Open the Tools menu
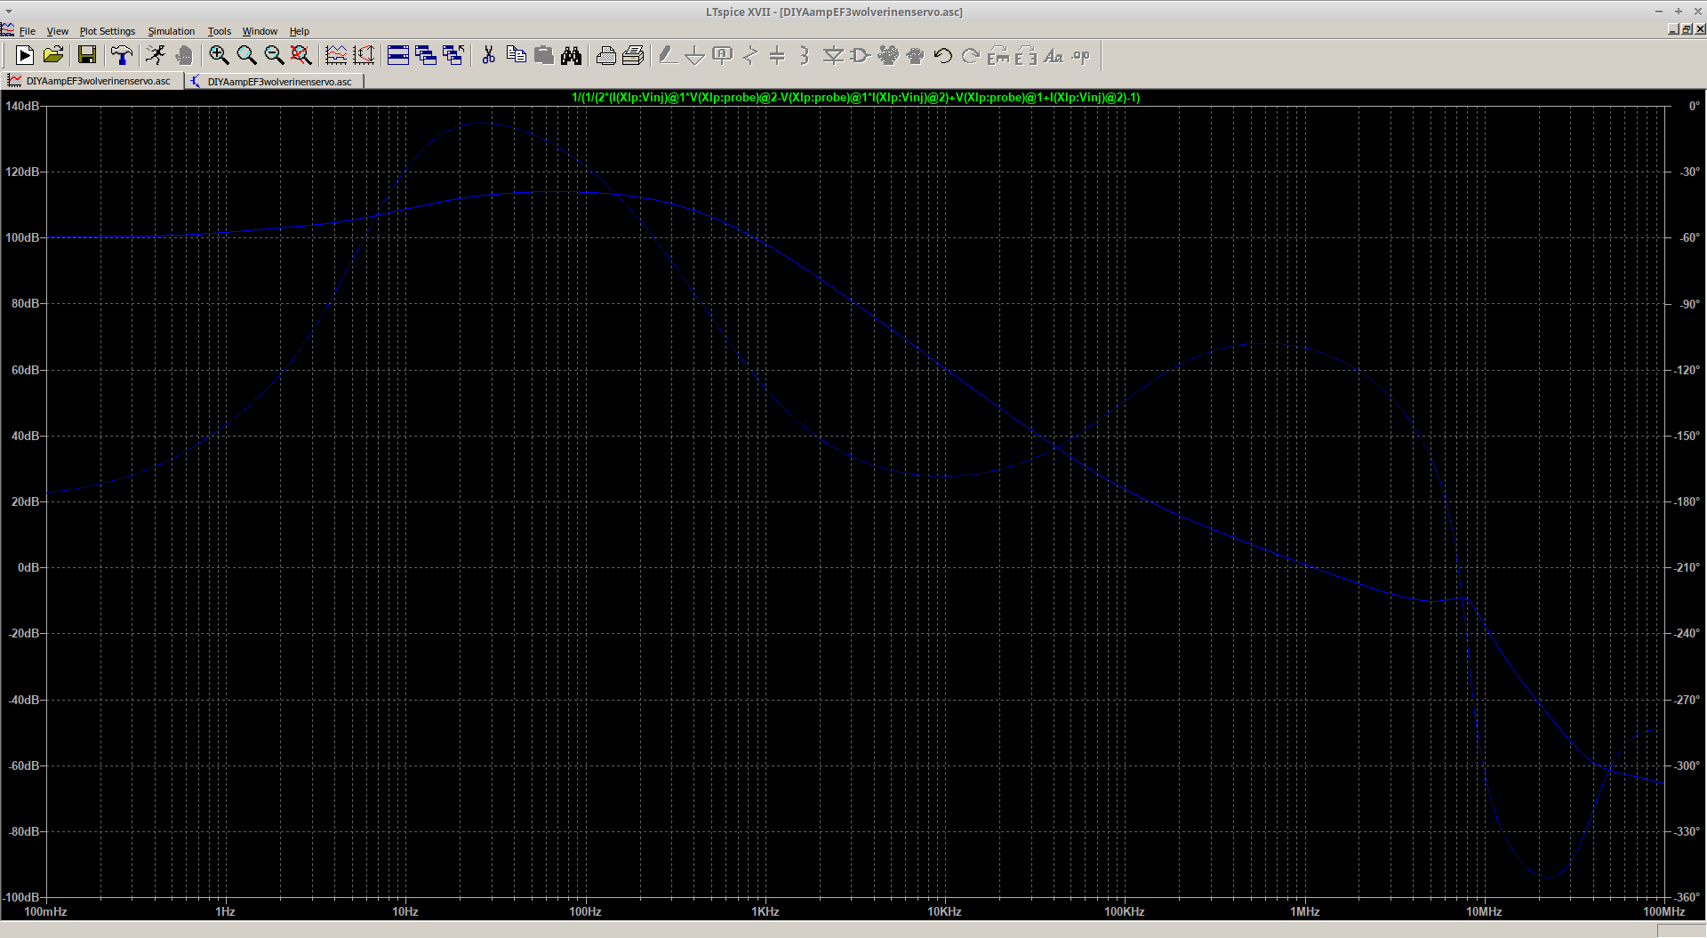The height and width of the screenshot is (938, 1707). click(220, 31)
